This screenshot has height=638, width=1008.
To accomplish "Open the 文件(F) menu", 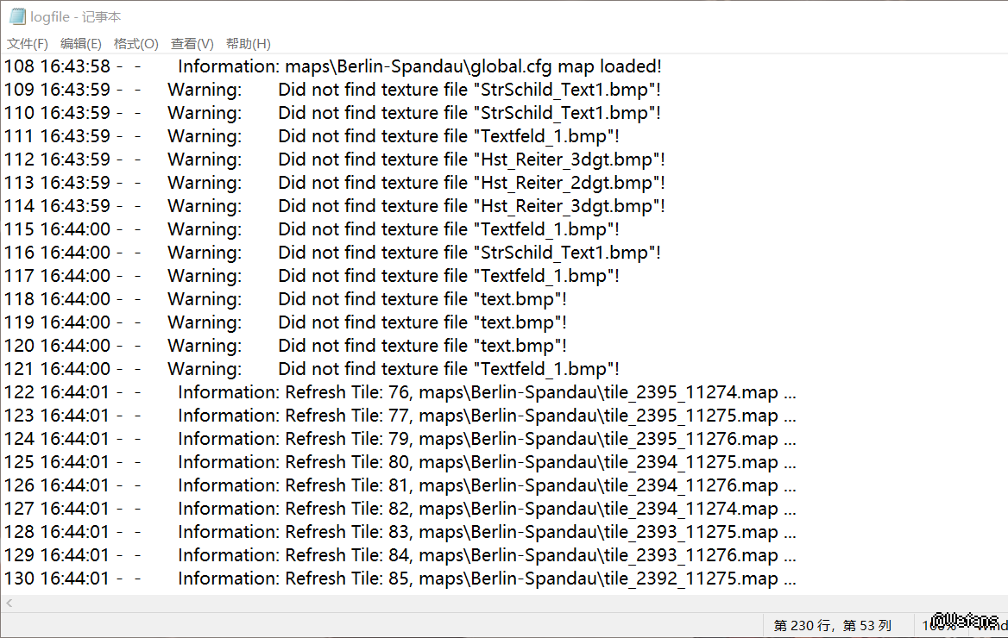I will (x=28, y=44).
